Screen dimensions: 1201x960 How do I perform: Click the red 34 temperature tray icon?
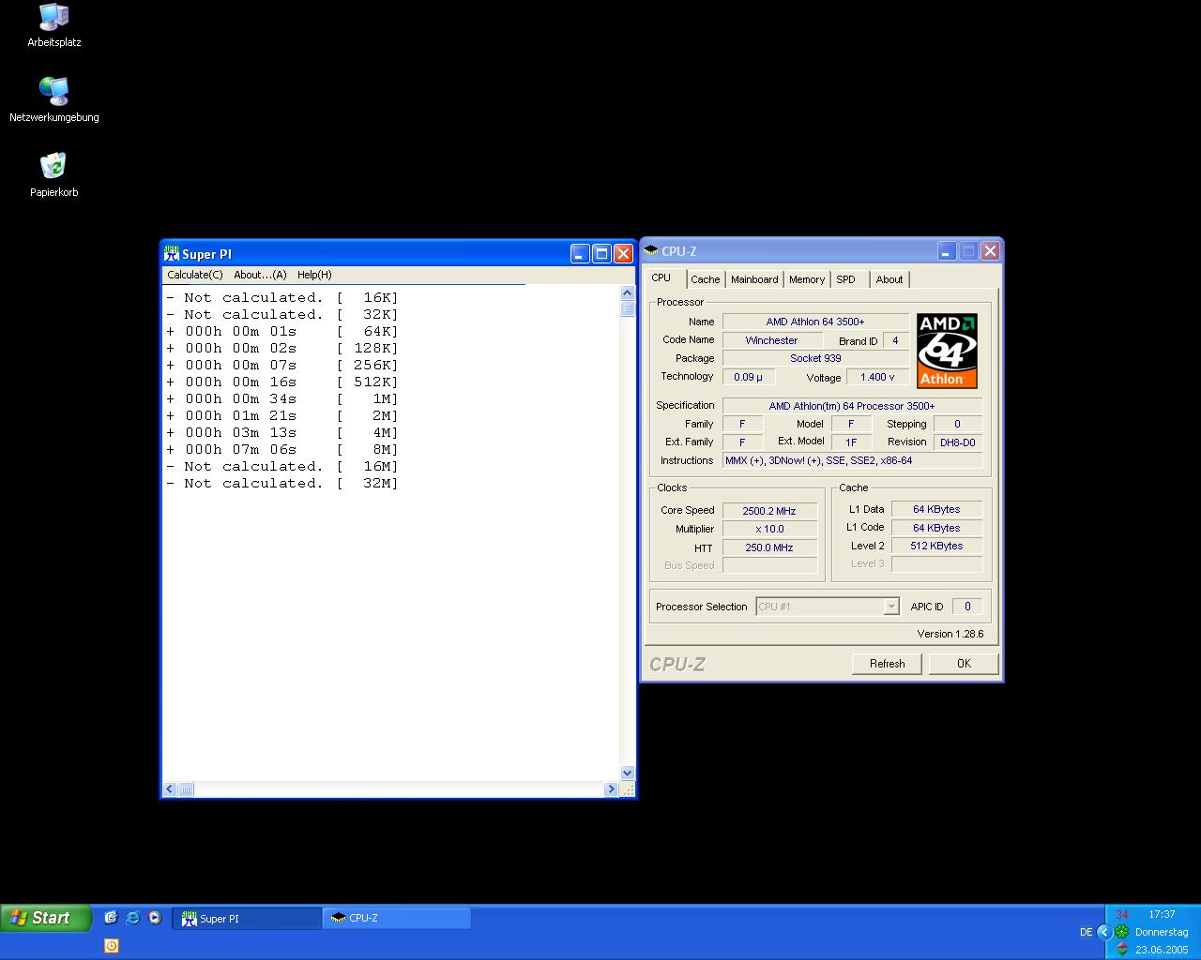pos(1122,914)
